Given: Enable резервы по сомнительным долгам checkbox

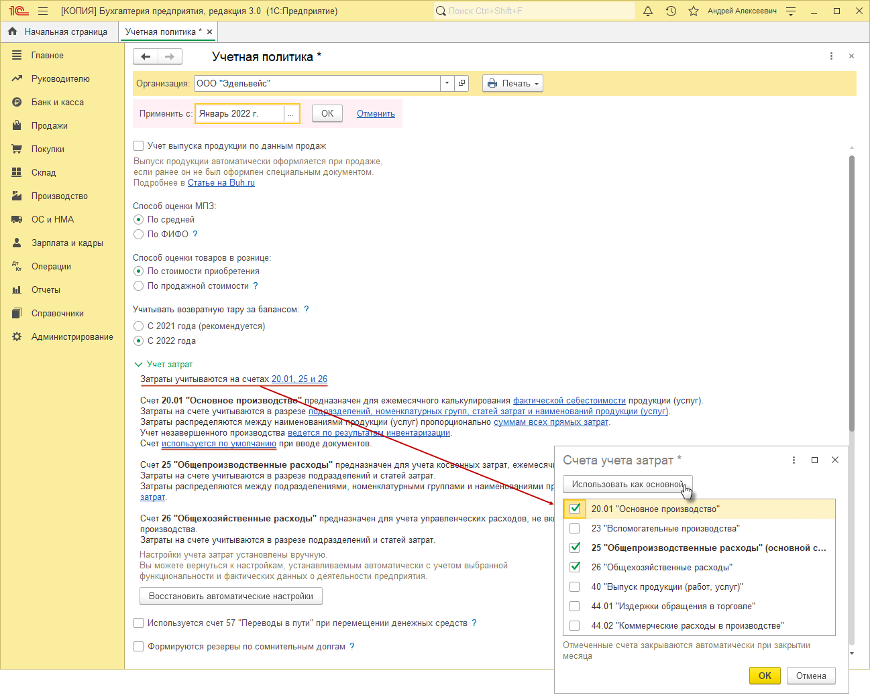Looking at the screenshot, I should coord(138,646).
